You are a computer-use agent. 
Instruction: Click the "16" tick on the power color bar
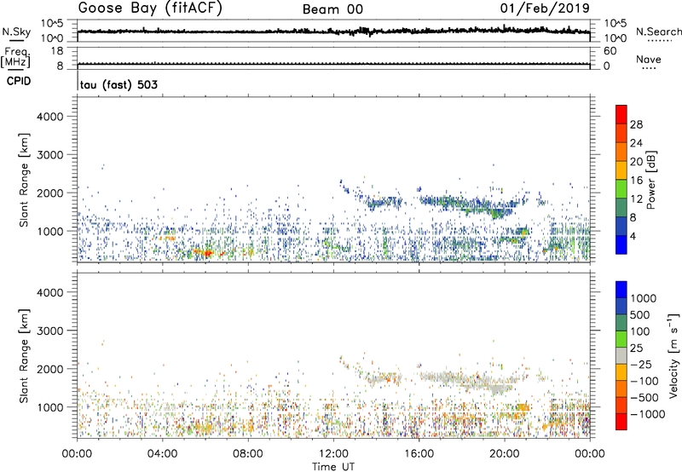tap(636, 181)
